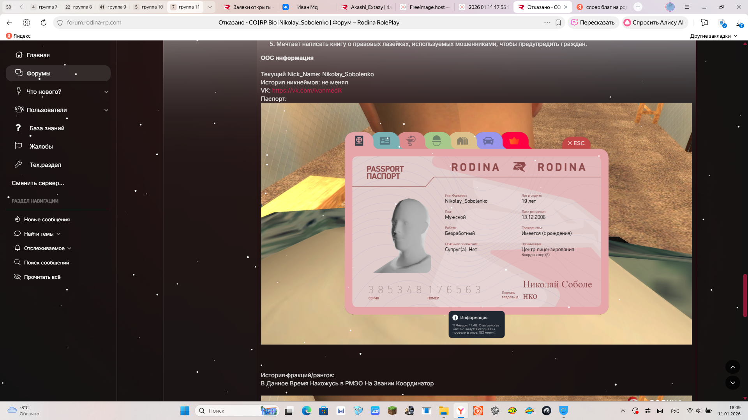Click Прочитать всё mark-read item
Image resolution: width=748 pixels, height=420 pixels.
[42, 277]
